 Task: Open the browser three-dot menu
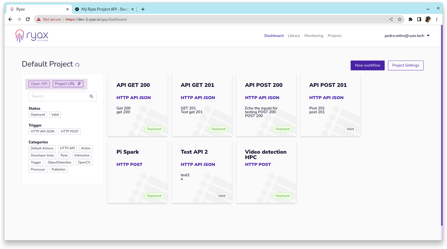437,19
